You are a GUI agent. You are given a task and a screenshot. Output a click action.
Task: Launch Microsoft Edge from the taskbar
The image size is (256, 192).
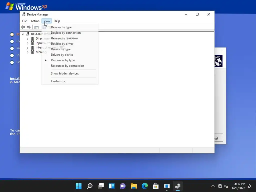(145, 186)
